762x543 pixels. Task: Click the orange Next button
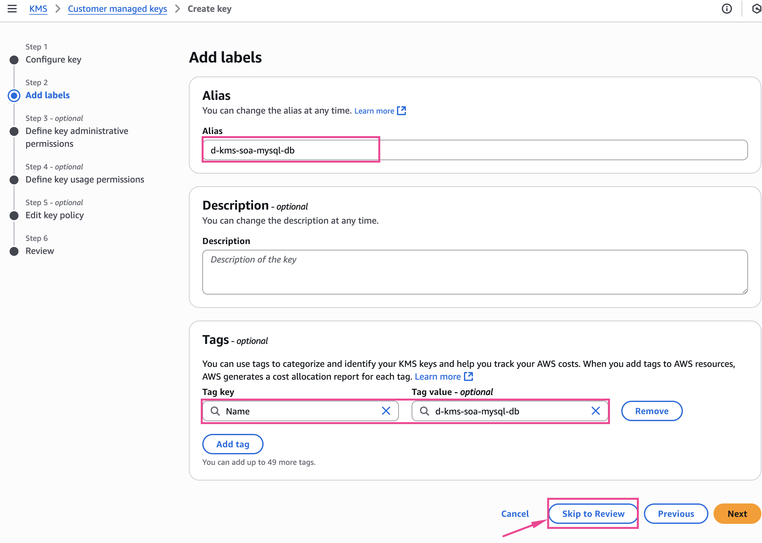click(737, 514)
